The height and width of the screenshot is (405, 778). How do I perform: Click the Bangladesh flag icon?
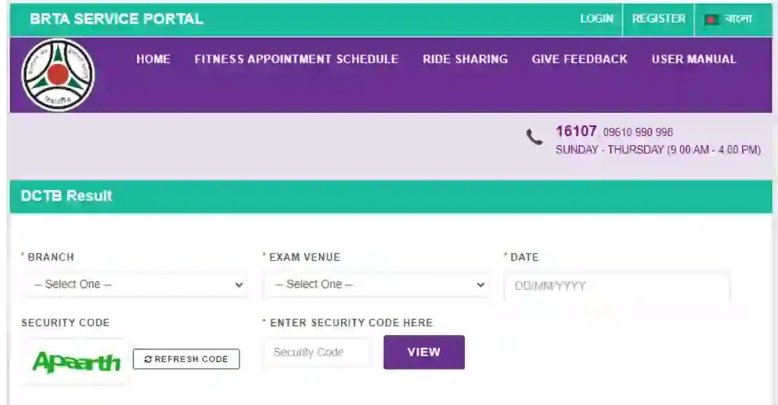[x=711, y=19]
